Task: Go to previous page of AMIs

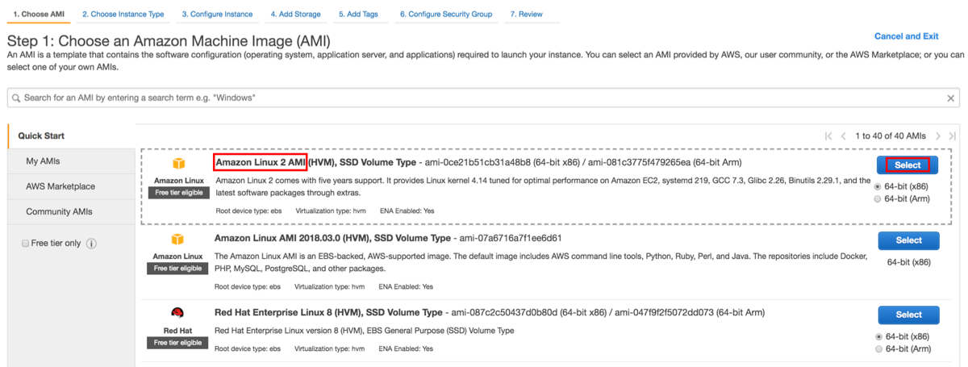Action: 844,136
